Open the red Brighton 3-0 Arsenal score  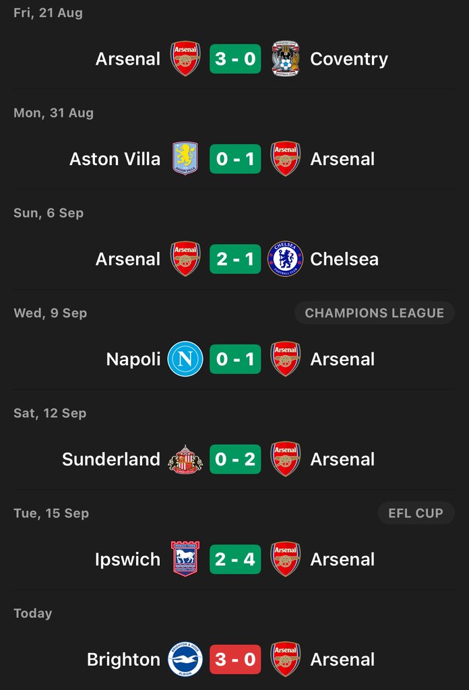(235, 659)
